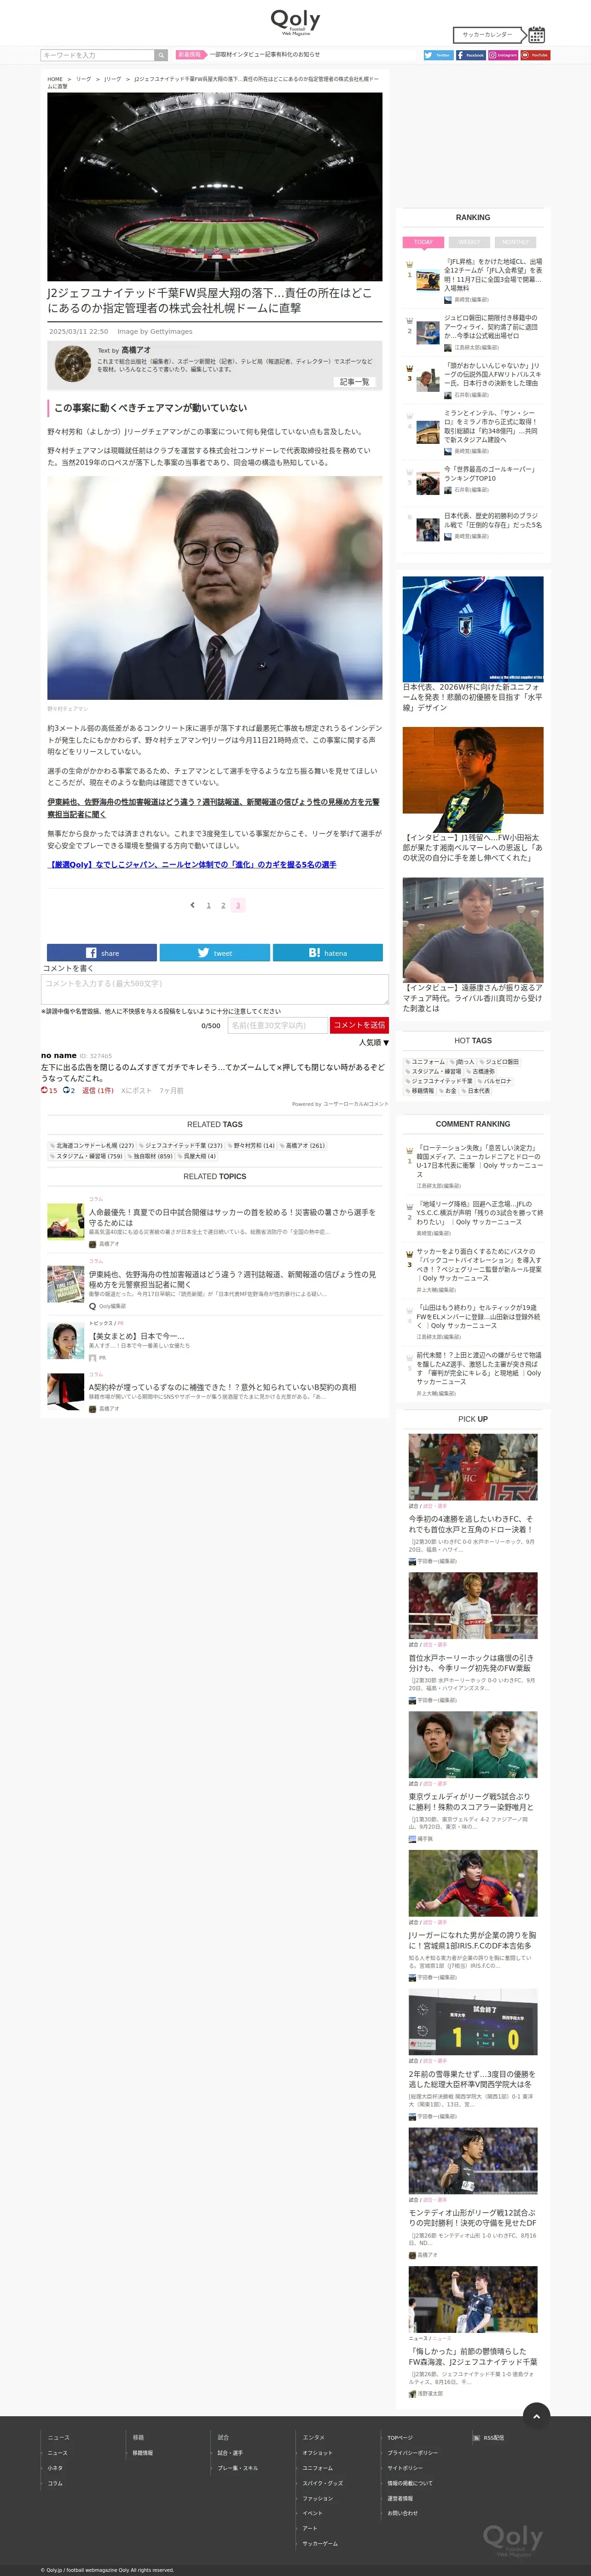Viewport: 591px width, 2576px height.
Task: Click the name input field for comments
Action: (278, 1025)
